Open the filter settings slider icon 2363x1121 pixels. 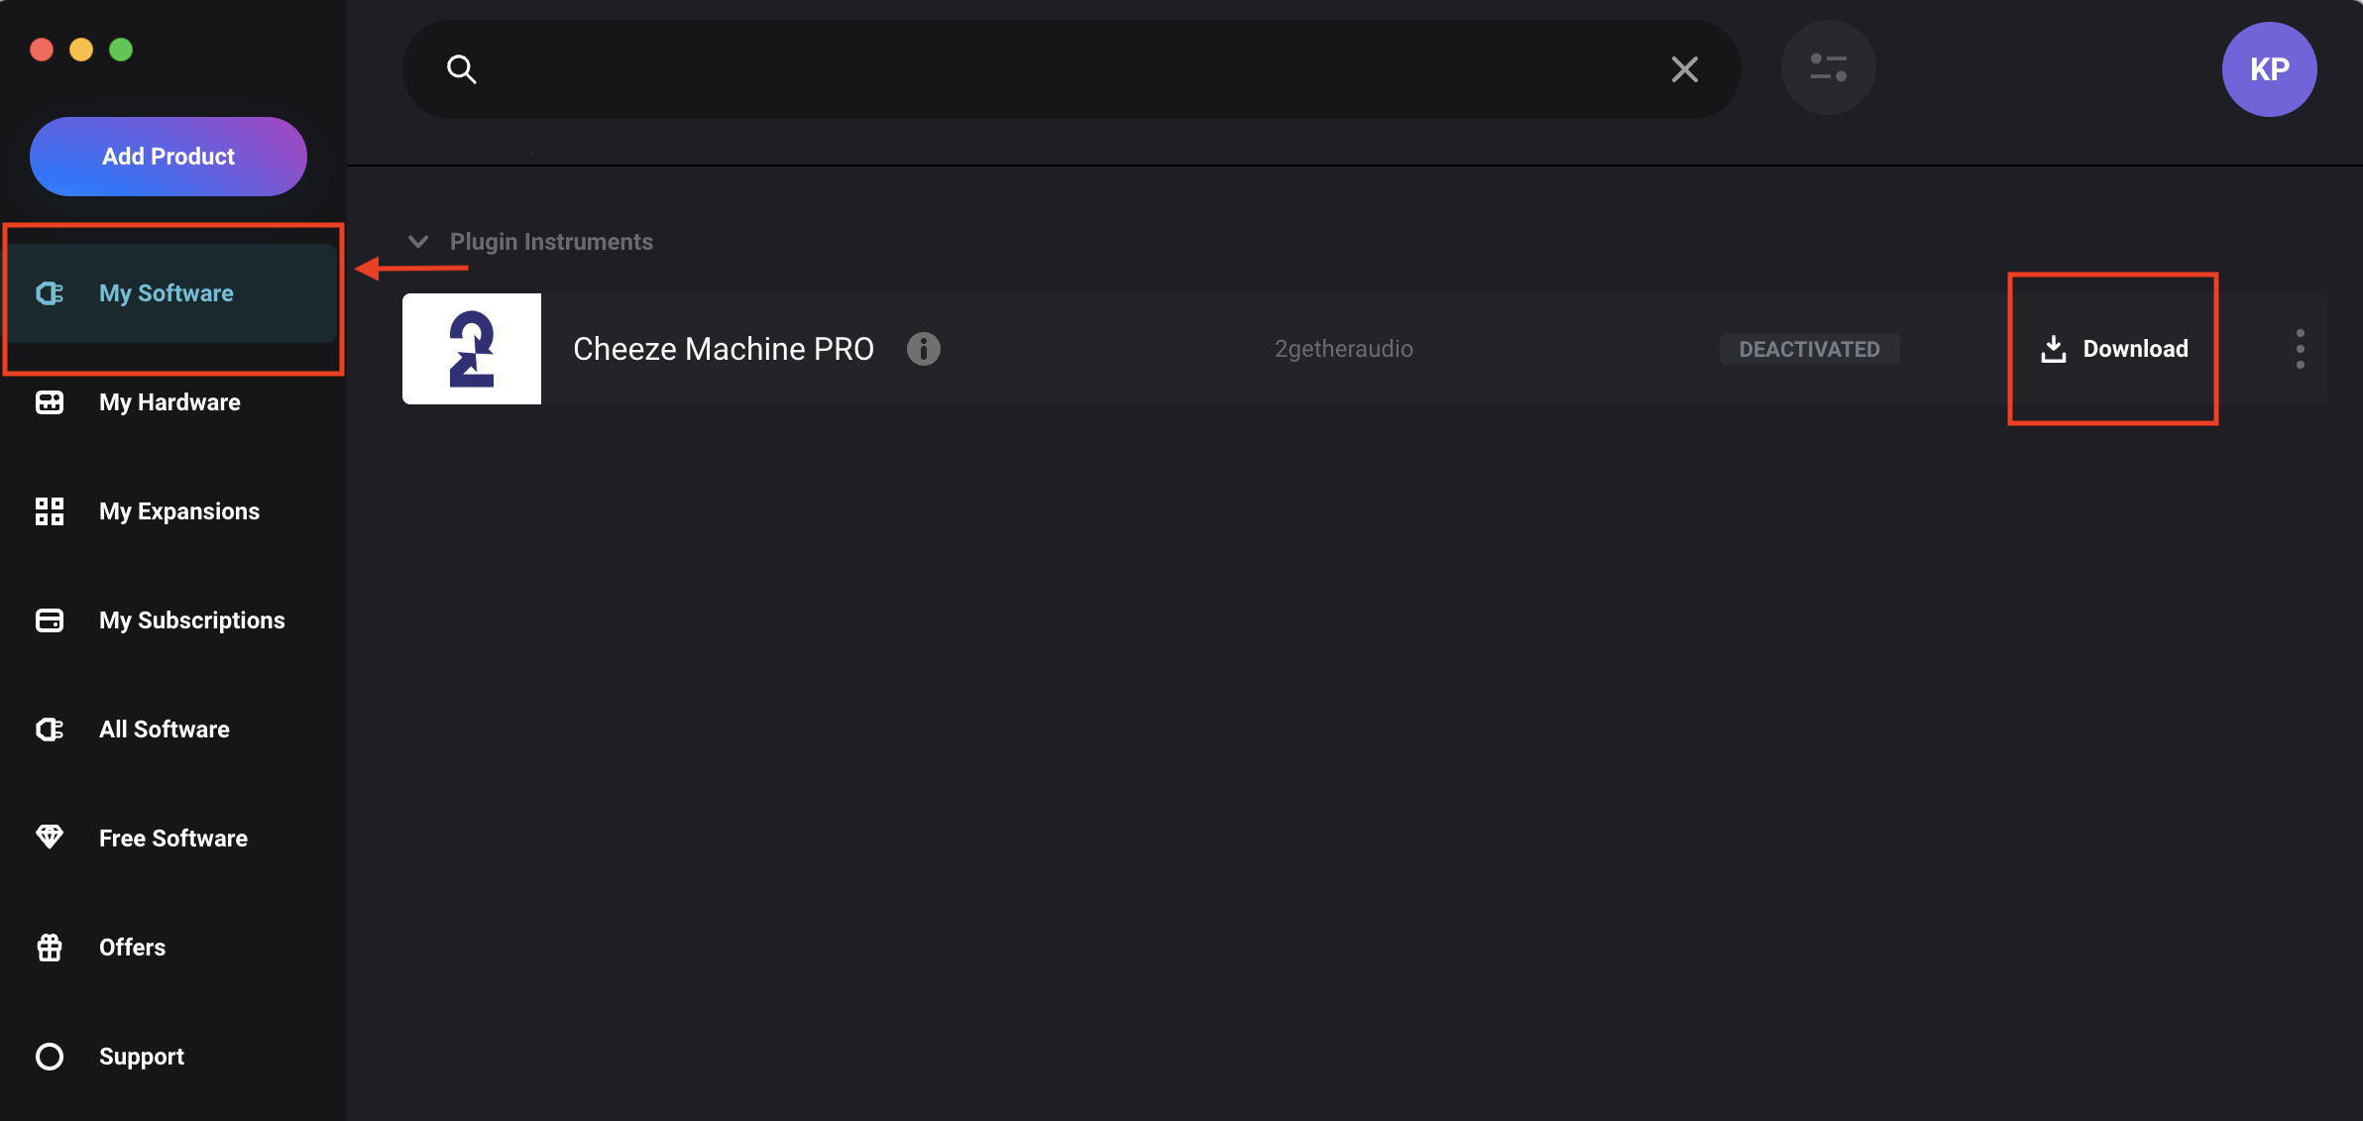1828,68
